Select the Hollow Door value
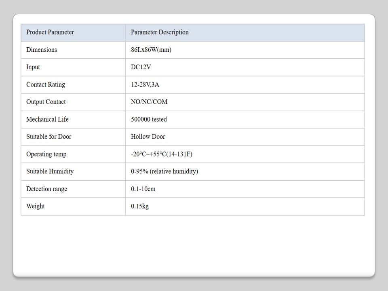388x291 pixels. tap(148, 137)
